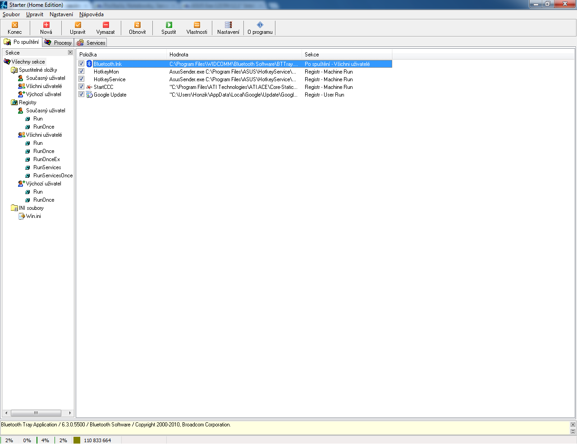Select RunOnce under Registry's Všichni uživatelé

tap(44, 151)
